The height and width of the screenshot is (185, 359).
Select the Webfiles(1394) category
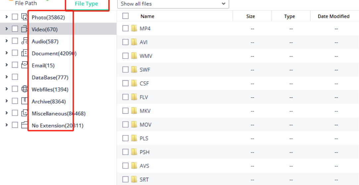point(50,90)
